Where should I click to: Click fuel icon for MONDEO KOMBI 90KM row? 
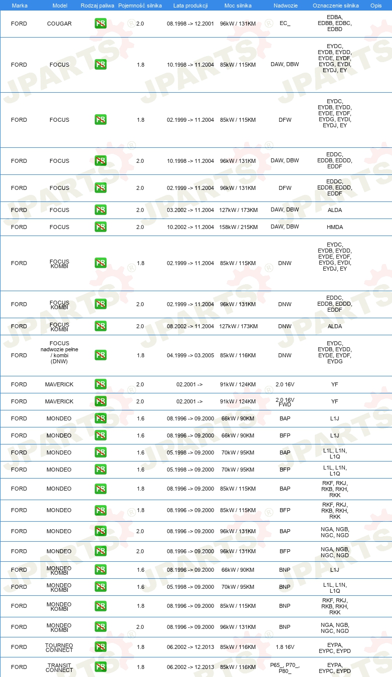pos(101,570)
